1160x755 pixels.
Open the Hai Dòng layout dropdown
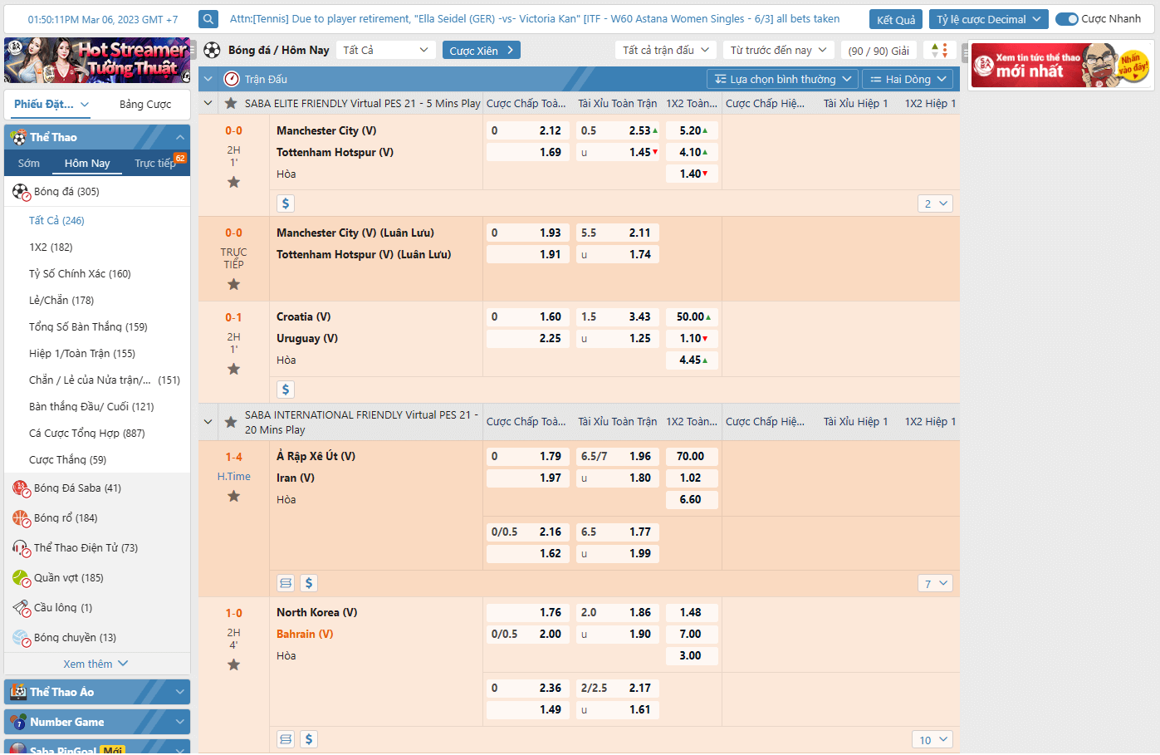tap(908, 80)
